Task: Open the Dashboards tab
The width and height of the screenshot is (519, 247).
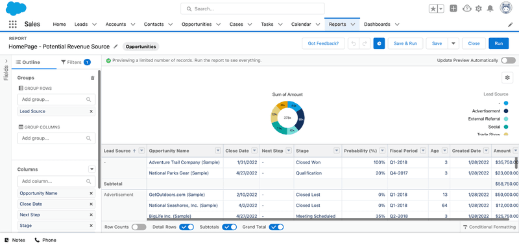Action: pyautogui.click(x=377, y=25)
